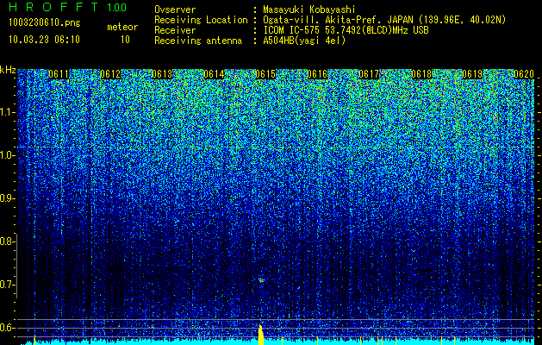Click the red meteor echo spot near 0.7 kHz
542x345 pixels.
261,280
